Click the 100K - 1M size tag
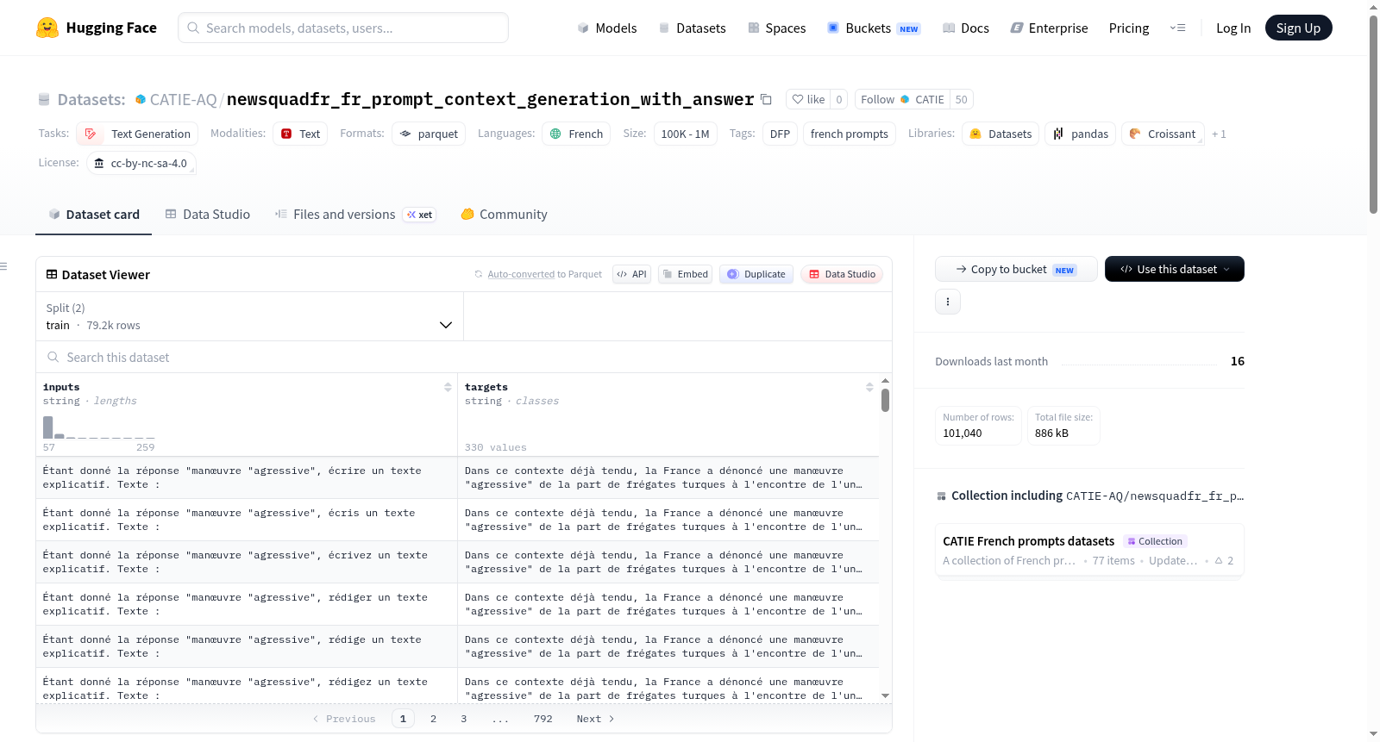 pos(685,134)
